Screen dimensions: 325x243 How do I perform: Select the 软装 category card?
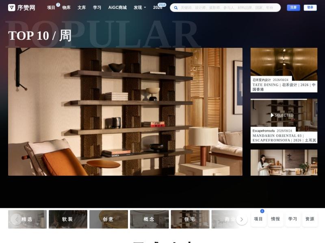(x=68, y=219)
